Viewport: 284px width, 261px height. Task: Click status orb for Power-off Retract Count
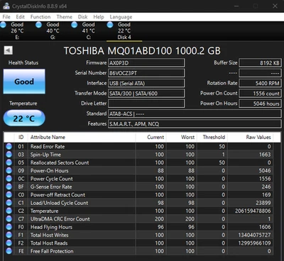[9, 194]
